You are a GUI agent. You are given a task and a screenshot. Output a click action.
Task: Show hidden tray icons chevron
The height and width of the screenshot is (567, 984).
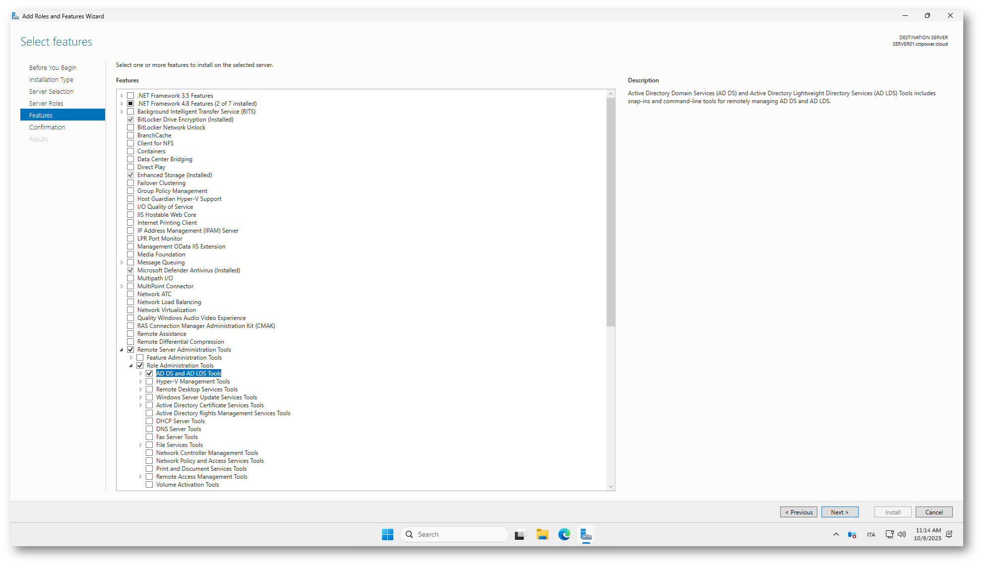click(836, 534)
